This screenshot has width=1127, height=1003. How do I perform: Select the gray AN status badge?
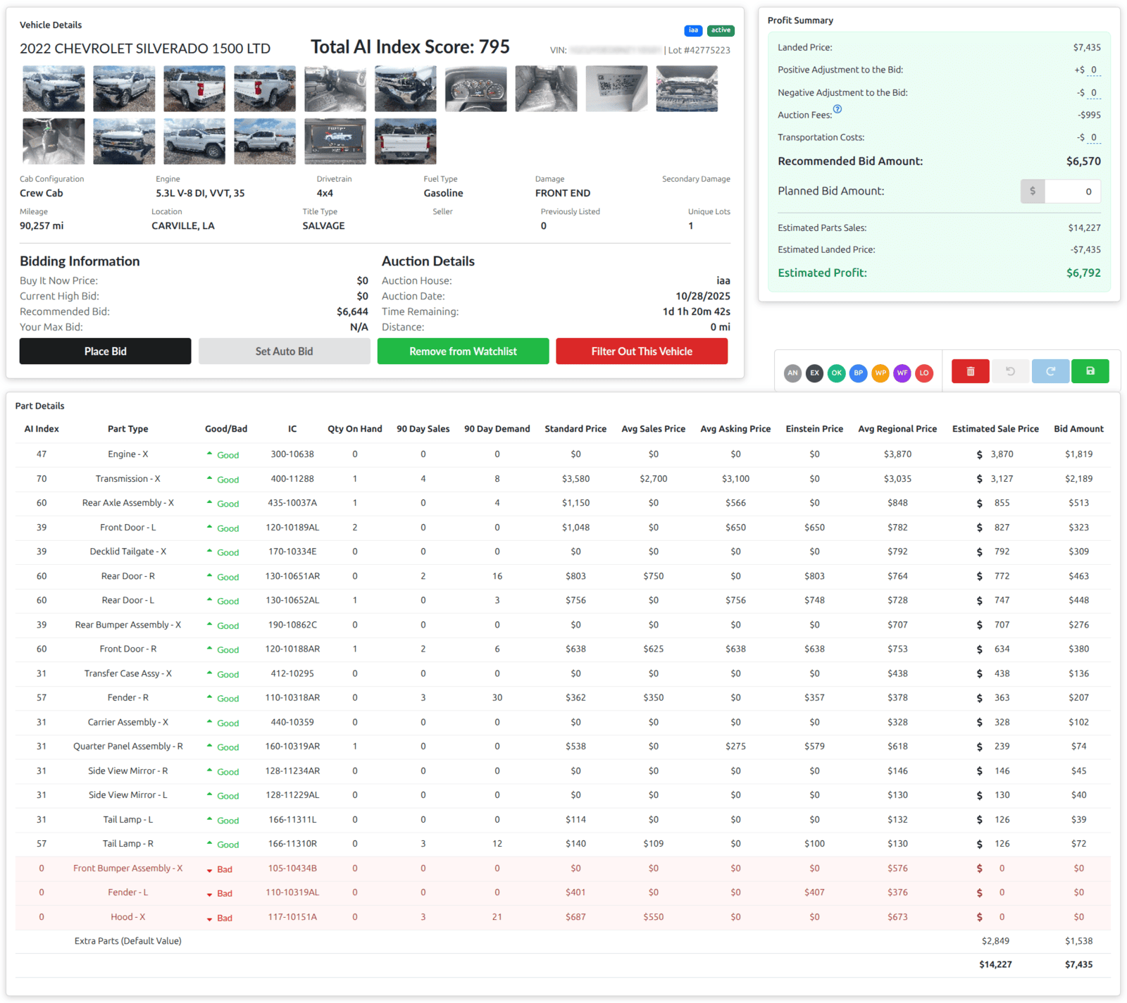click(x=792, y=373)
